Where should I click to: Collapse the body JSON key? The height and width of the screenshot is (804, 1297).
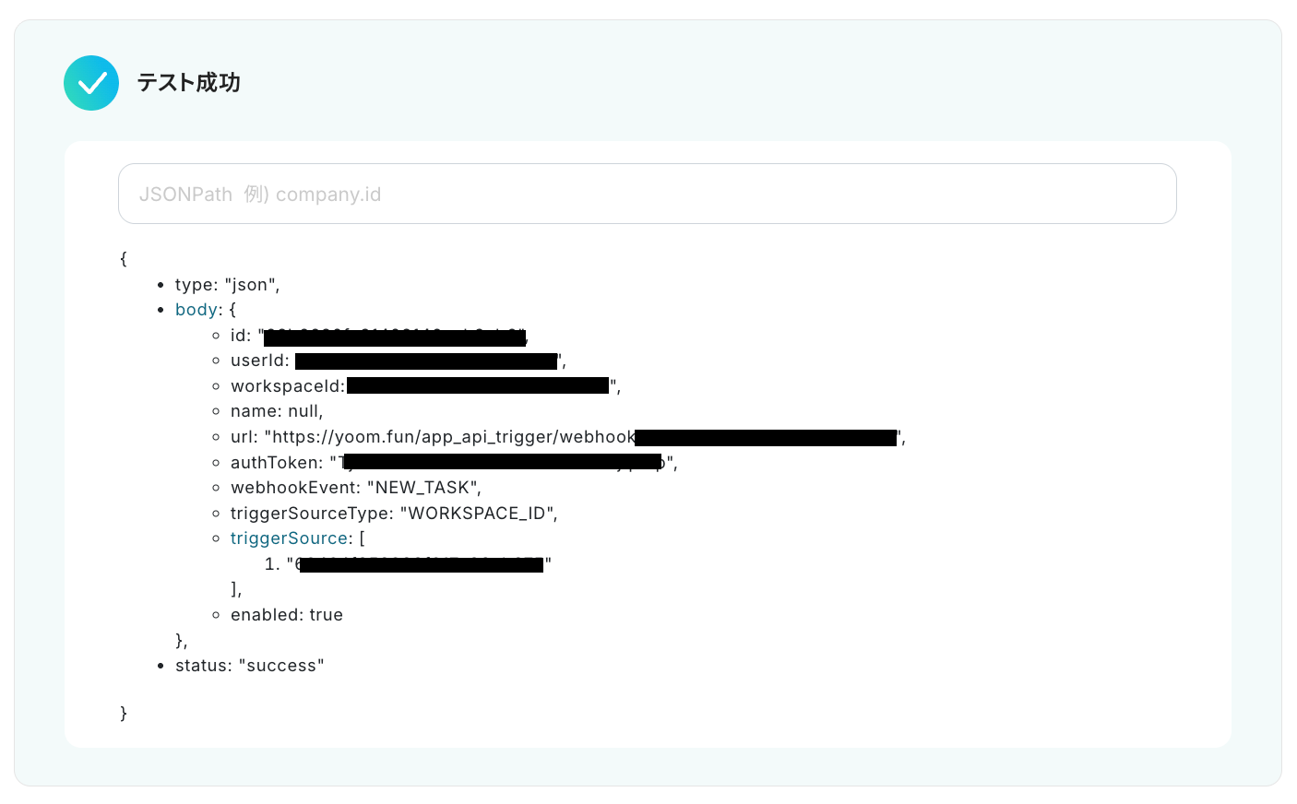tap(196, 310)
